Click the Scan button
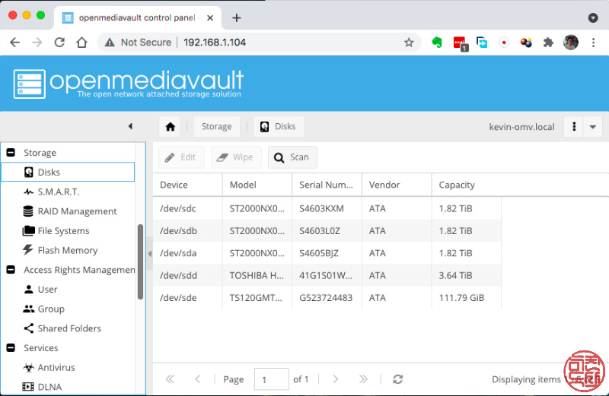 292,157
